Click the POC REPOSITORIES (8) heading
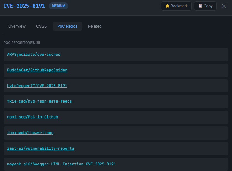 tap(22, 43)
